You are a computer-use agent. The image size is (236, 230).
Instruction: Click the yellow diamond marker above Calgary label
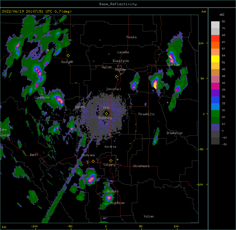click(x=111, y=161)
